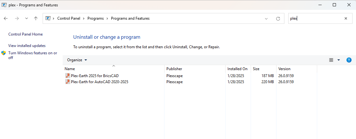Clear the plex search text
This screenshot has height=139, width=356.
346,18
